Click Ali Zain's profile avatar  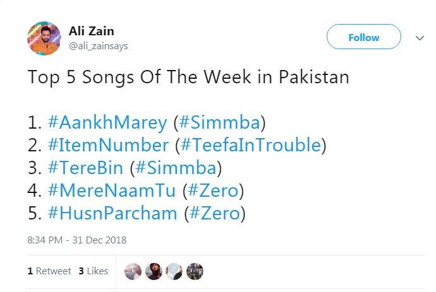(x=44, y=38)
